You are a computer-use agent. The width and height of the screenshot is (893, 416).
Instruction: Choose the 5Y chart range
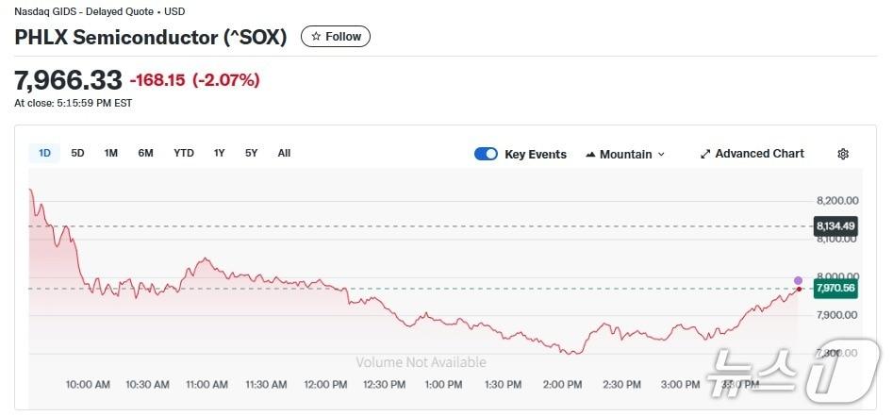coord(251,153)
